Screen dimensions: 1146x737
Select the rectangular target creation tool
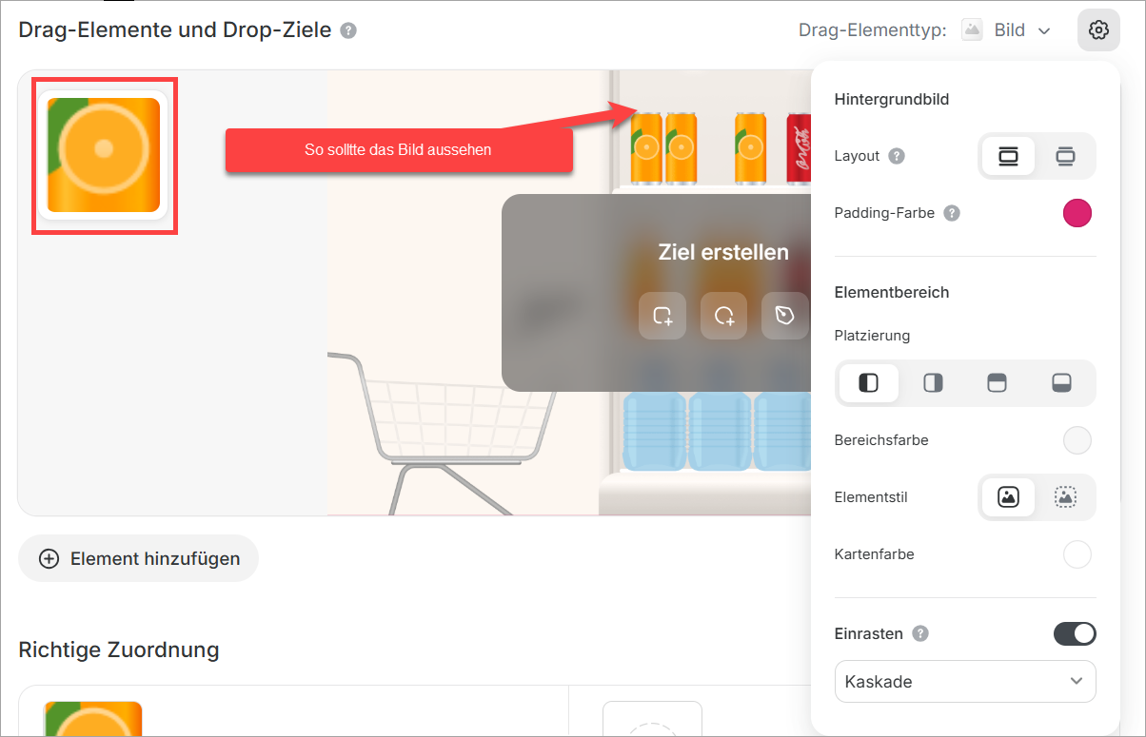click(662, 316)
